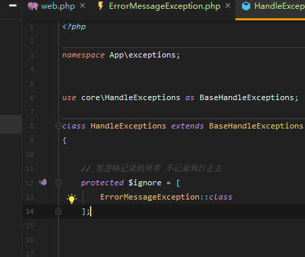The width and height of the screenshot is (305, 257).
Task: Open the yellow lightbulb quick-fix on line 13
Action: (x=72, y=199)
